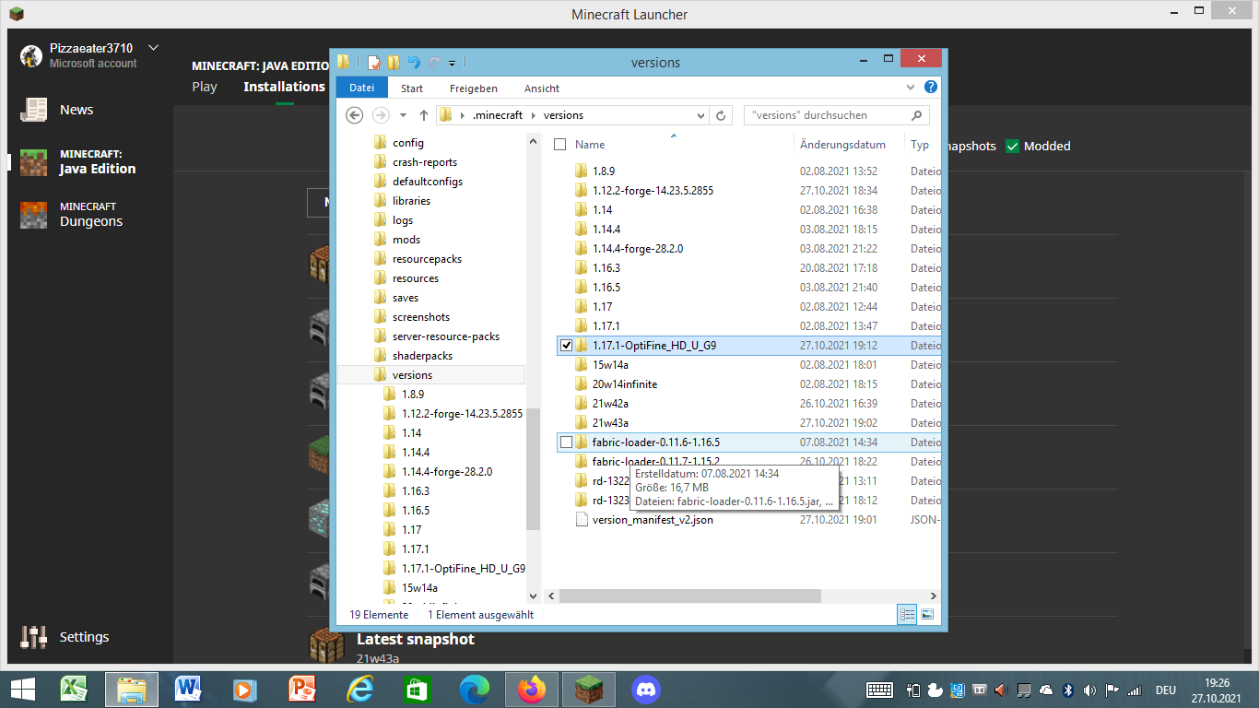
Task: Click the Up one level arrow
Action: (424, 115)
